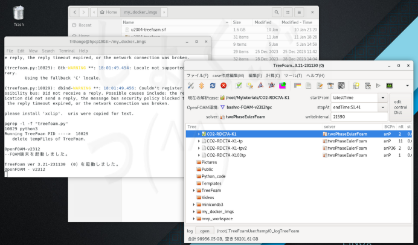Click the solver column header in TreeFoam
The image size is (418, 245).
coord(352,127)
